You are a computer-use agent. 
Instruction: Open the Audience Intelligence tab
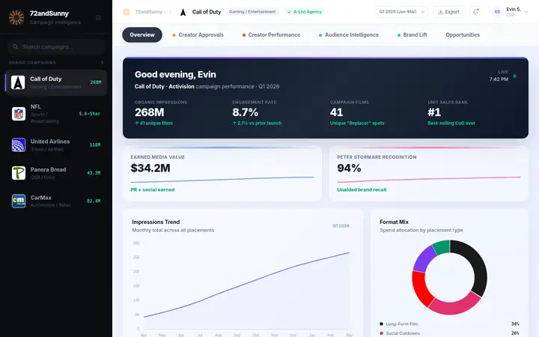tap(349, 34)
